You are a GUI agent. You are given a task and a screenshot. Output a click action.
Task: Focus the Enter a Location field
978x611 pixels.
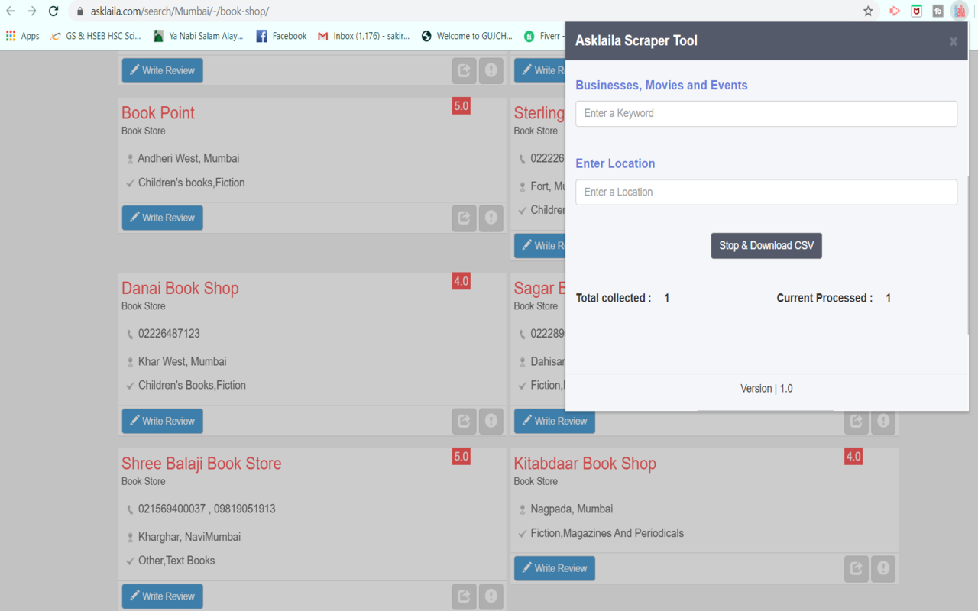(x=766, y=192)
